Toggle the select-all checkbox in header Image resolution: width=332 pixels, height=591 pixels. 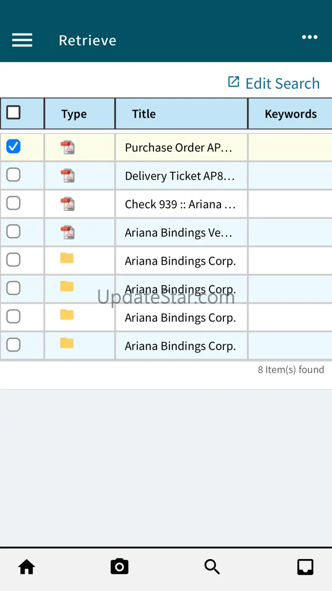pos(13,112)
